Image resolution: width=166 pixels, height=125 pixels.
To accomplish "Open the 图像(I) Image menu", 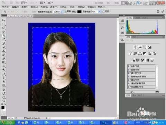I will tap(25, 7).
